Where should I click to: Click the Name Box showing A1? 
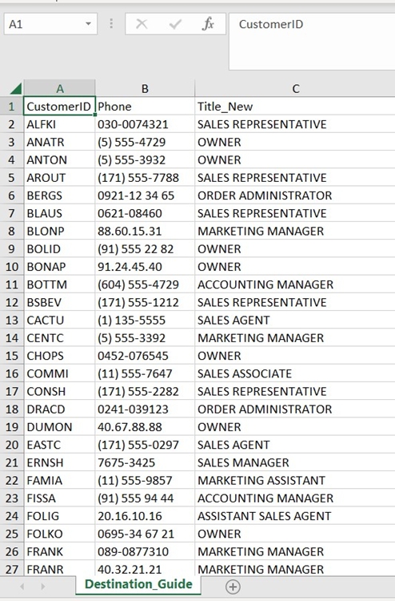[50, 24]
